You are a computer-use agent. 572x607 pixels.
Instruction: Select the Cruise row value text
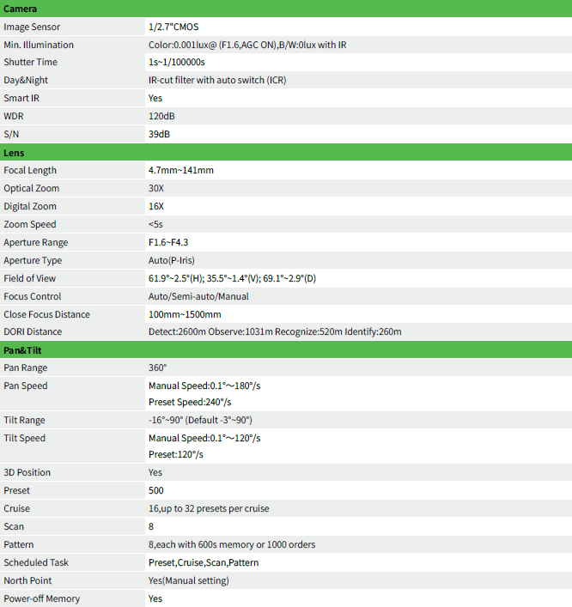[x=209, y=508]
